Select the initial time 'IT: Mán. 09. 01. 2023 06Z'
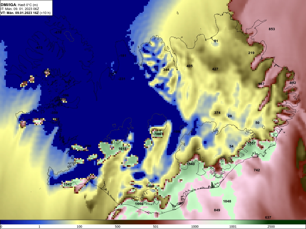The image size is (306, 229). tap(20, 9)
